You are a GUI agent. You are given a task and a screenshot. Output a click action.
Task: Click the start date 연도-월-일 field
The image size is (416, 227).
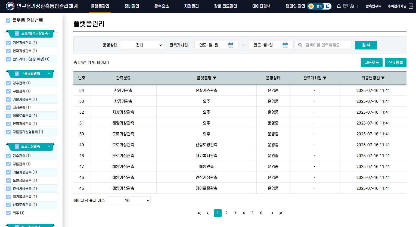coord(216,45)
